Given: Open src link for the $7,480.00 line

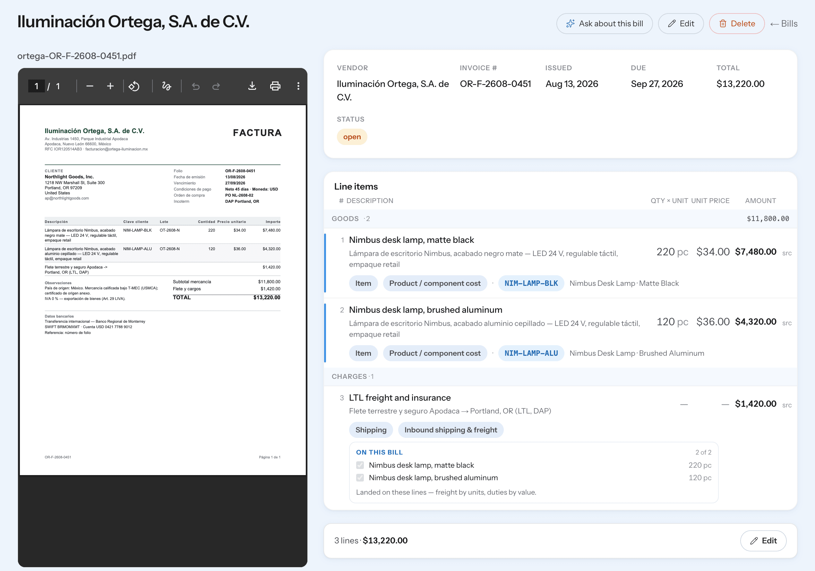Looking at the screenshot, I should coord(786,253).
